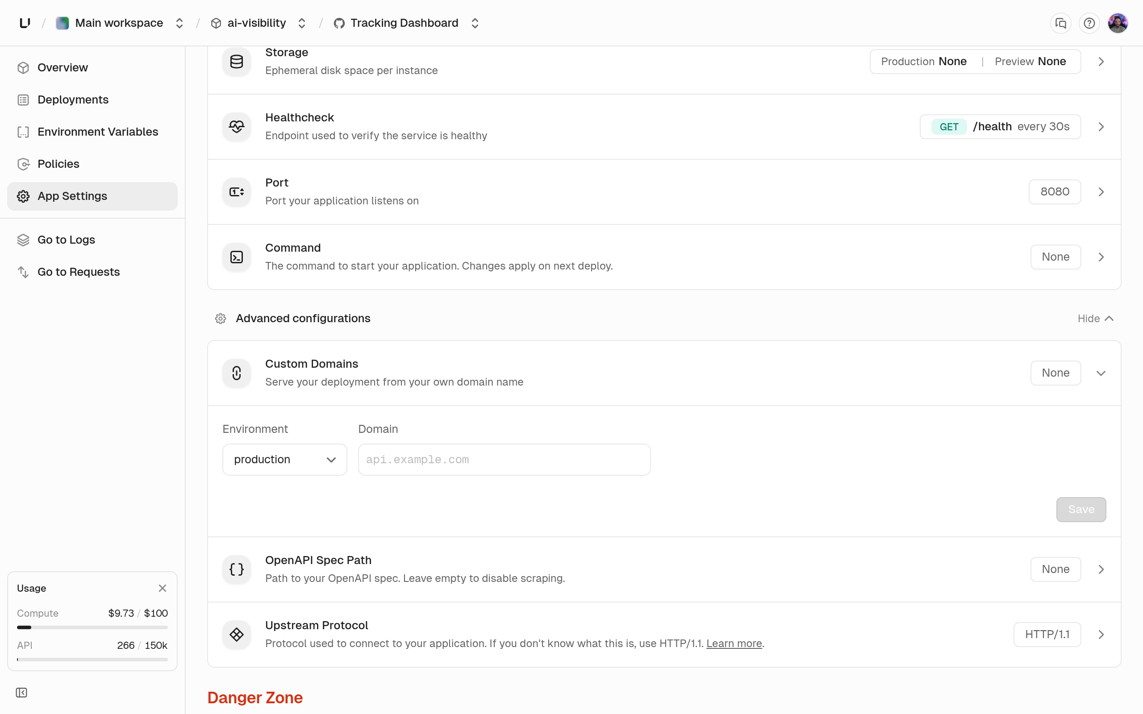Image resolution: width=1143 pixels, height=714 pixels.
Task: Click the Healthcheck heartbeat icon
Action: click(x=236, y=127)
